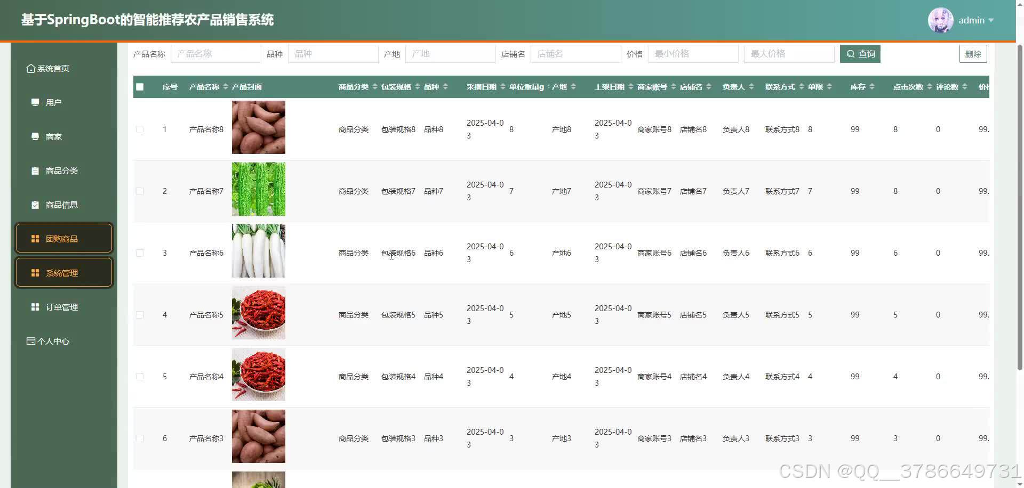Click the 查询 search button
1024x488 pixels.
[860, 53]
